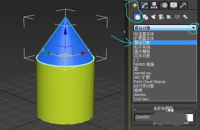200x130 pixels.
Task: Click the red X axis gizmo arrow
Action: pyautogui.click(x=84, y=53)
